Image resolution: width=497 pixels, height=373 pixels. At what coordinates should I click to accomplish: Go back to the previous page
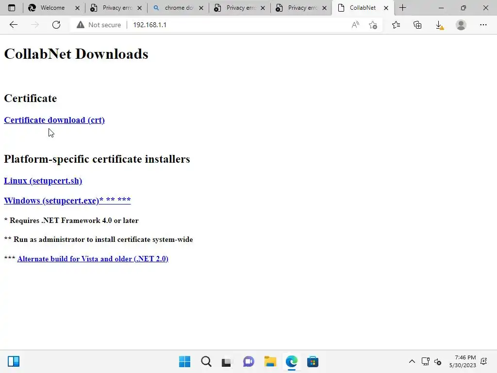point(13,25)
